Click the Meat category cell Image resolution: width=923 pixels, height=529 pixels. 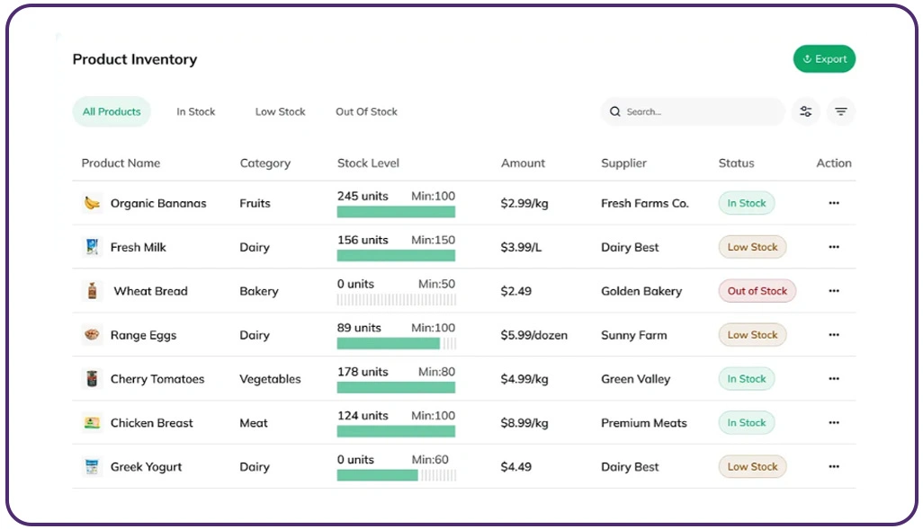(x=253, y=423)
